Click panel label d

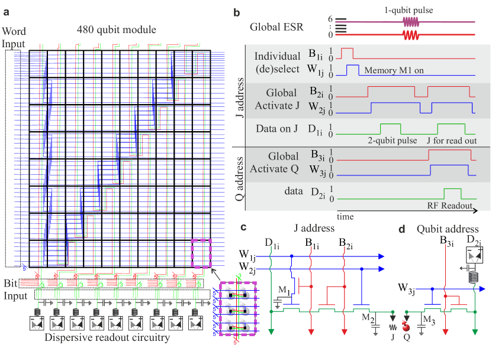[x=402, y=229]
